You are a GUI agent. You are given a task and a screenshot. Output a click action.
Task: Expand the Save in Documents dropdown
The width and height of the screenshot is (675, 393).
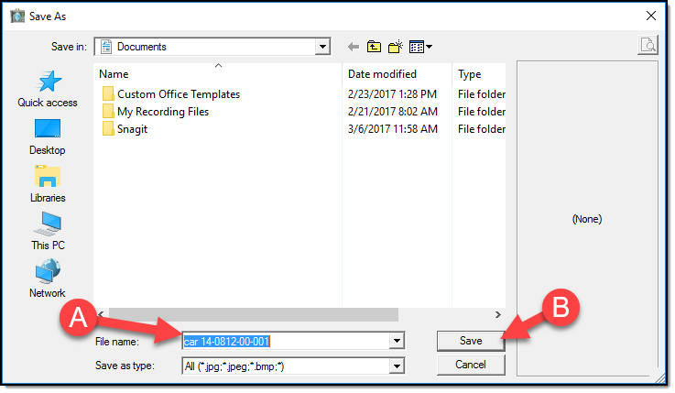tap(322, 47)
